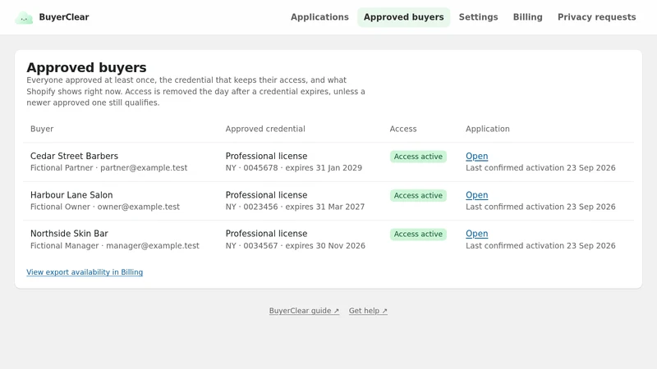Viewport: 657px width, 369px height.
Task: Click Access active badge for Cedar Street Barbers
Action: click(x=418, y=157)
